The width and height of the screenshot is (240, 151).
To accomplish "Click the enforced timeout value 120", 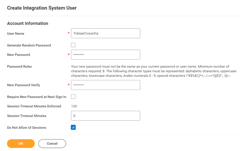I will click(74, 106).
